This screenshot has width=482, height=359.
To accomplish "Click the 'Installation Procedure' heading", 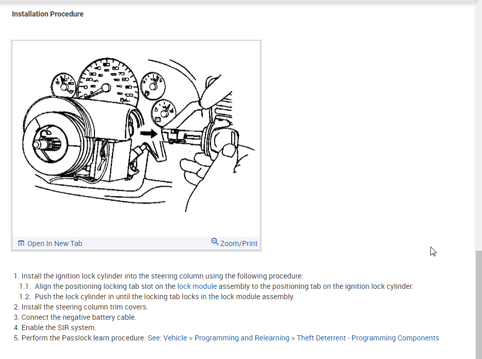I will 47,14.
